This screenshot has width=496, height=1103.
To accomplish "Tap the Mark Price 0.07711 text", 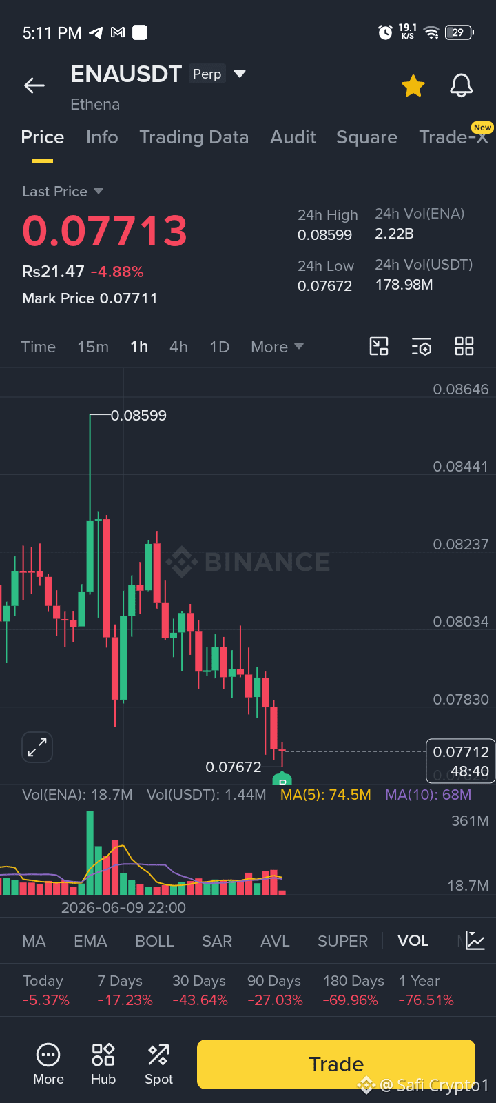I will coord(90,298).
